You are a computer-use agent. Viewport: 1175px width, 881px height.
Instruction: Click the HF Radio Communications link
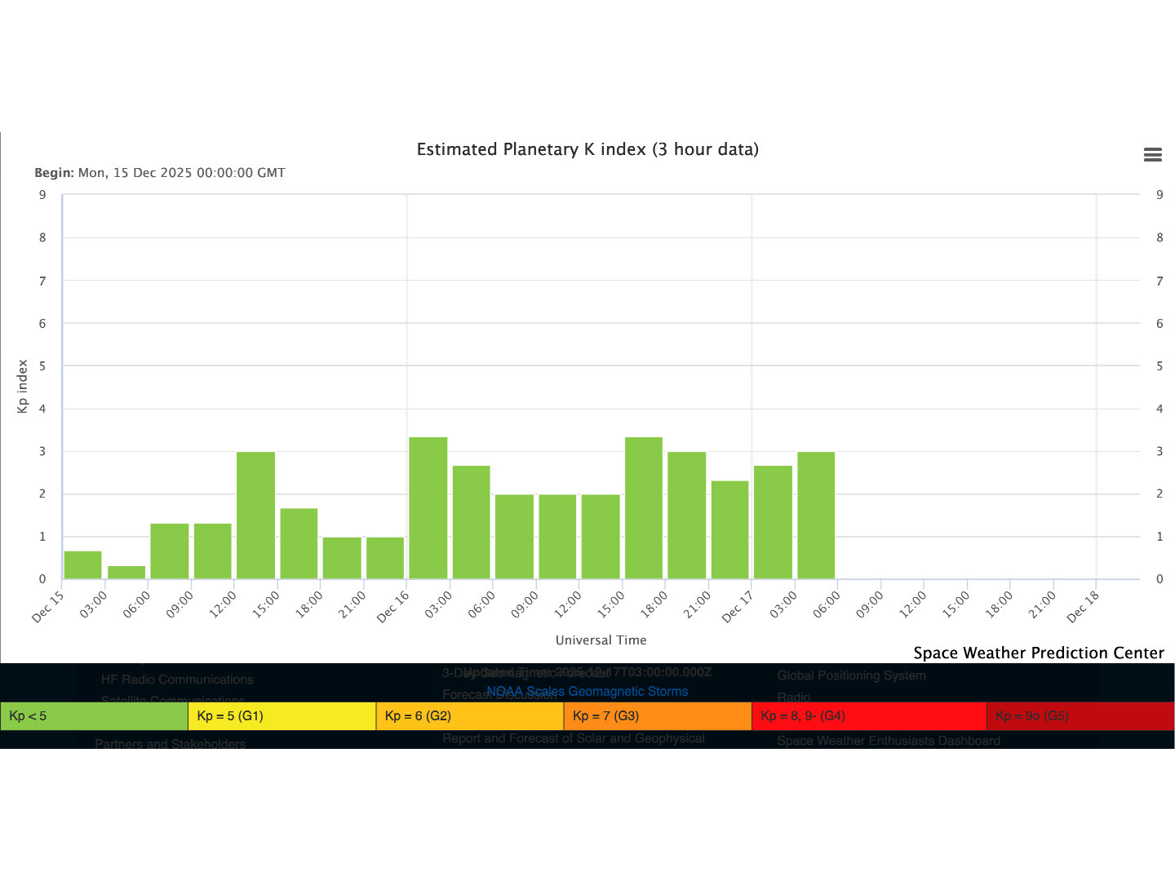[177, 680]
